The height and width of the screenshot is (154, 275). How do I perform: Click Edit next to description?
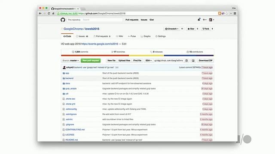coord(124,44)
